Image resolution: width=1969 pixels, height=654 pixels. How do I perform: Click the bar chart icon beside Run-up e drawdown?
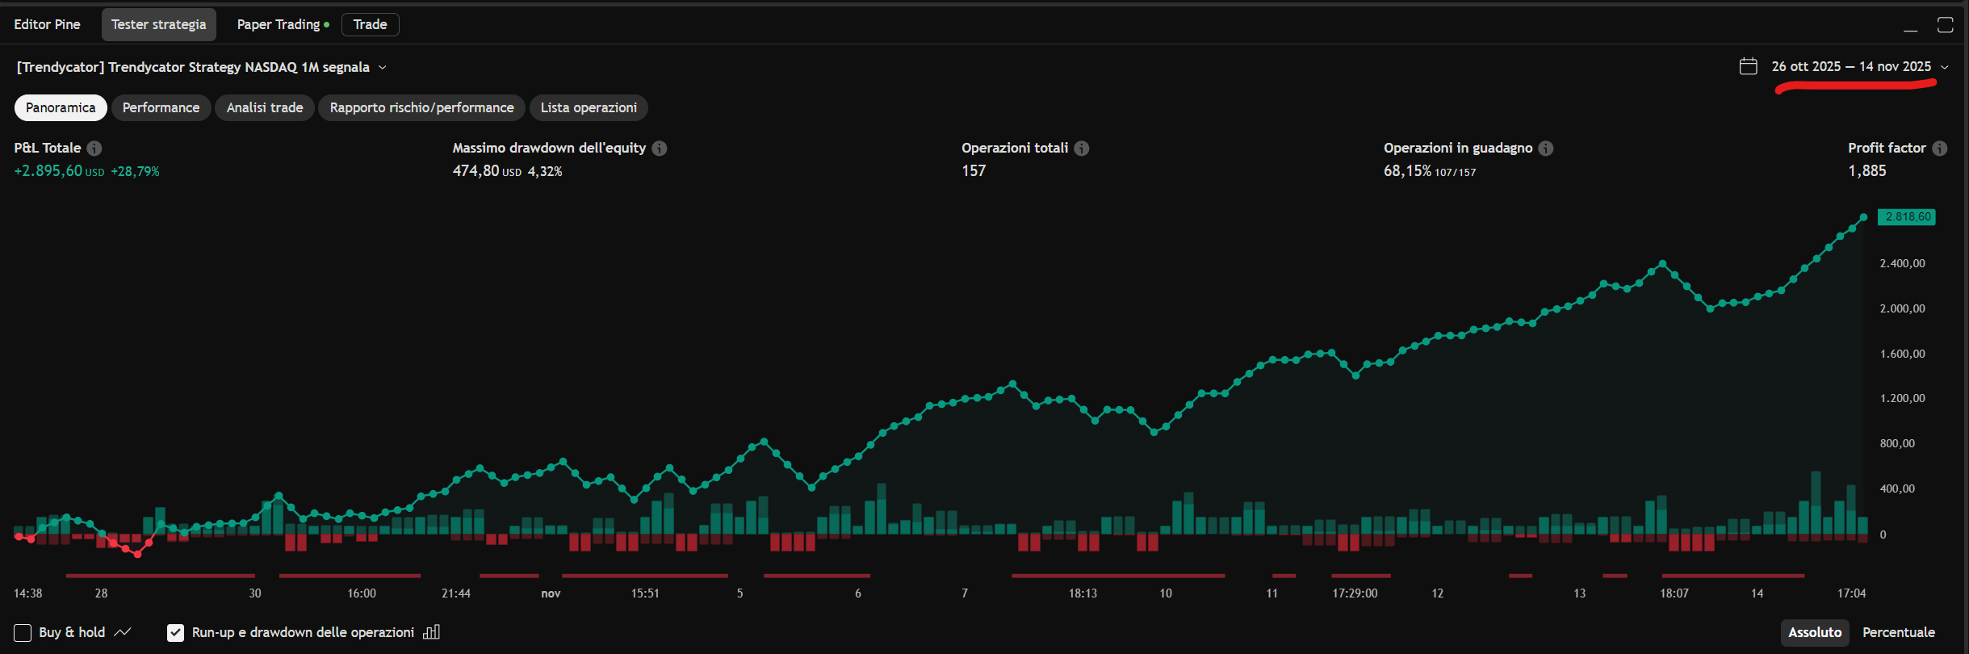432,632
